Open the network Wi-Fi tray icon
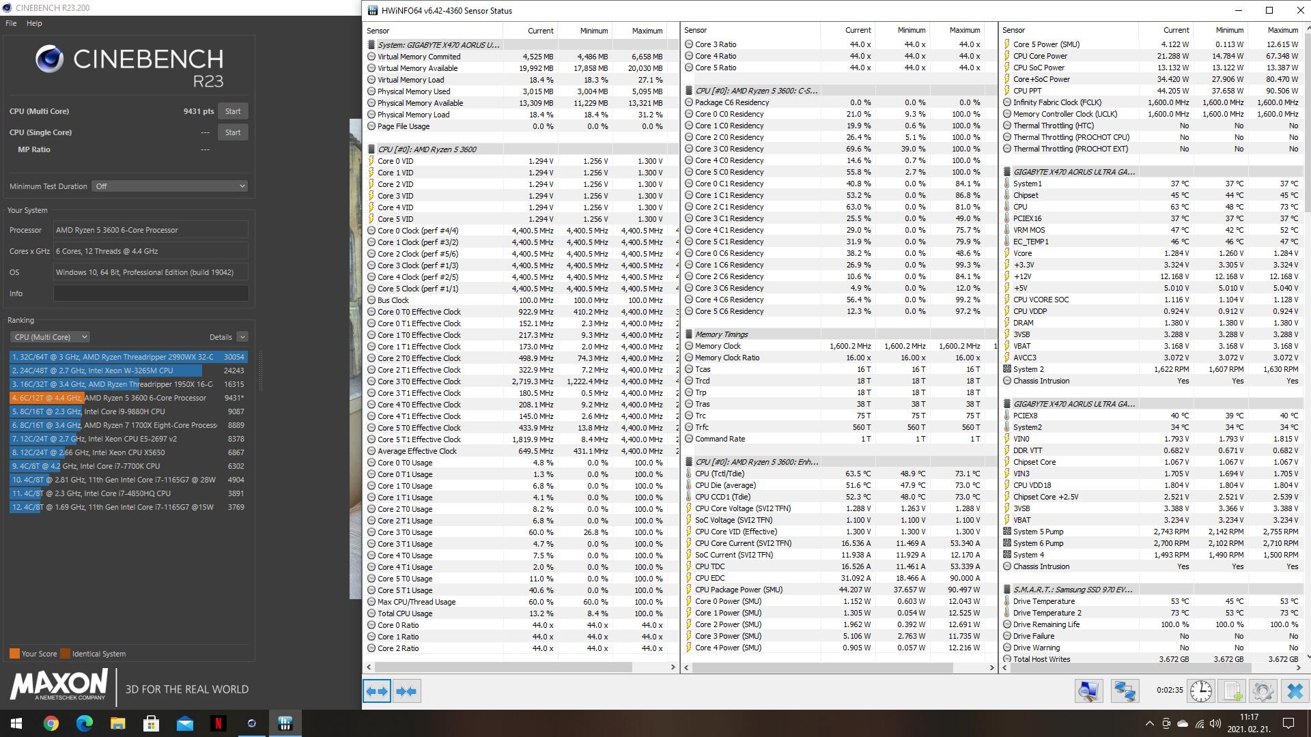This screenshot has width=1311, height=737. pyautogui.click(x=1200, y=723)
